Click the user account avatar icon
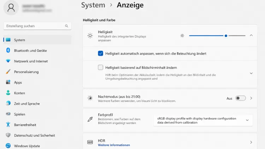Screen dimensions: 265x149 11,8
